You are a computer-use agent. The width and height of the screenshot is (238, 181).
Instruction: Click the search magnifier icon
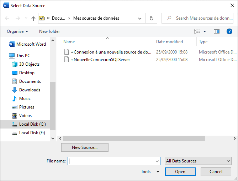pyautogui.click(x=169, y=18)
